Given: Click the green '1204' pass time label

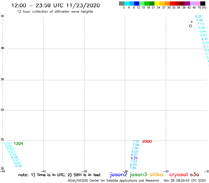Looking at the screenshot, I should pyautogui.click(x=18, y=144).
